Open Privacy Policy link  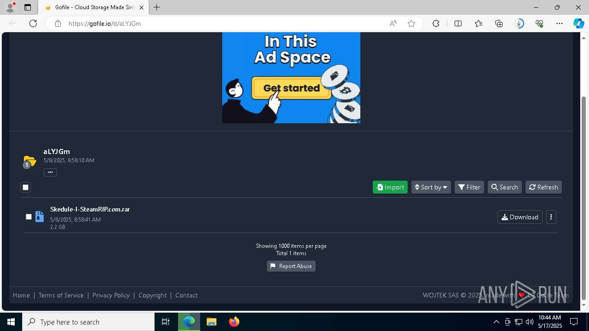click(x=111, y=295)
